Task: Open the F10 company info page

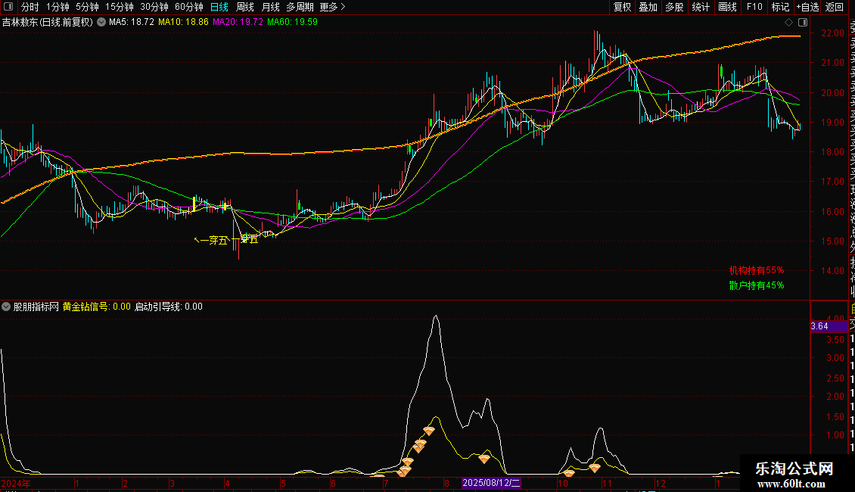Action: tap(754, 7)
